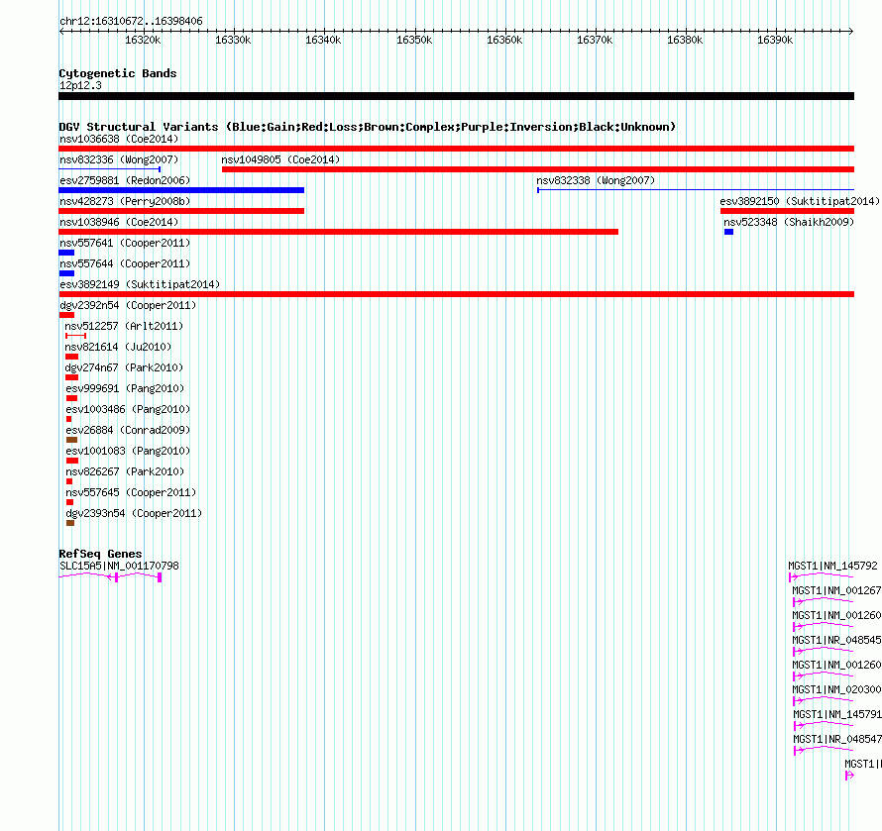
Task: Open variant esv999691 (Pang2010) label
Action: click(125, 388)
